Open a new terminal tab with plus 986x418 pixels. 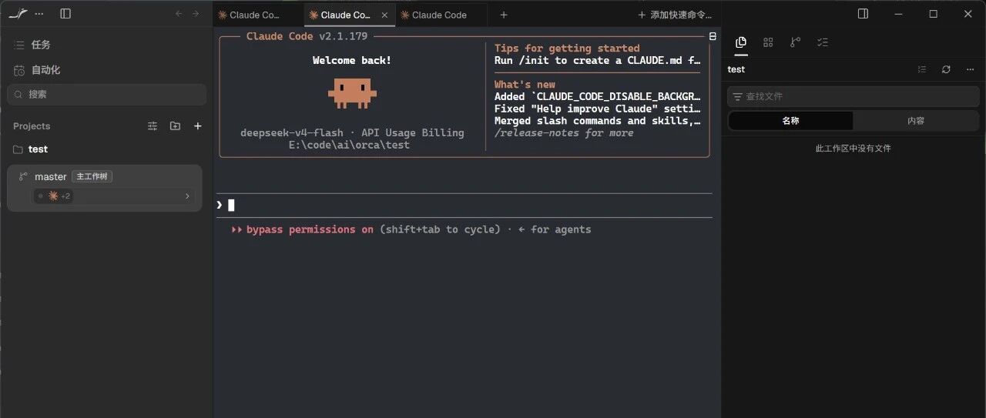pos(504,15)
